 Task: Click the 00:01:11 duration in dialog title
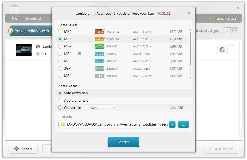tap(164, 13)
